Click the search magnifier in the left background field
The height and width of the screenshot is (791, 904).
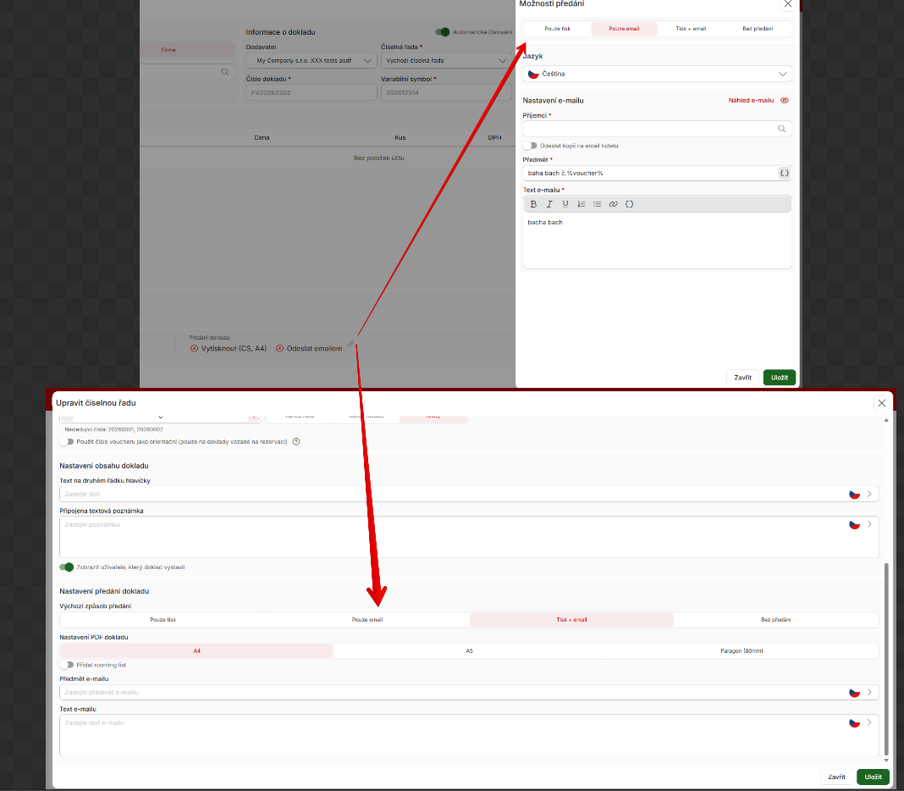pyautogui.click(x=225, y=72)
